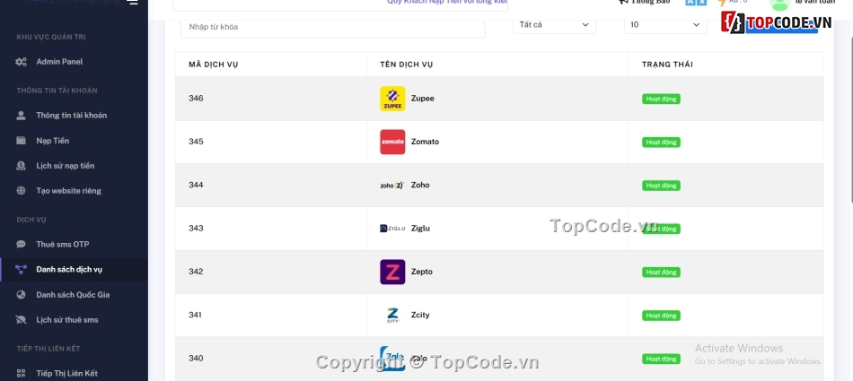Expand the Tất cả filter dropdown
The height and width of the screenshot is (381, 853).
click(x=554, y=25)
